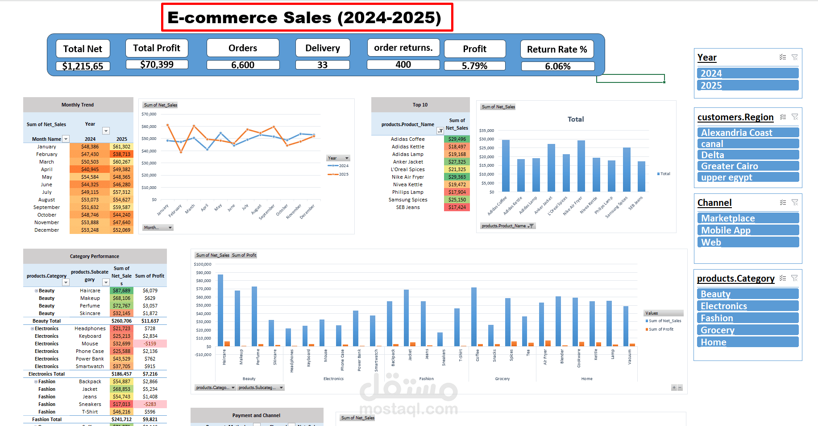
Task: Click the Beauty Total value $260,706
Action: [x=122, y=321]
